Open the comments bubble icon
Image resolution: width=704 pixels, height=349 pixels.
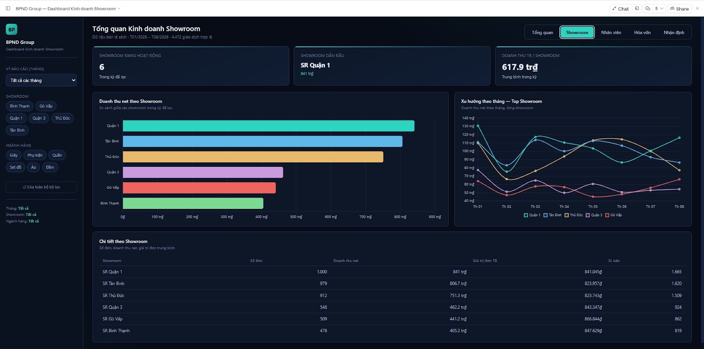pos(648,8)
